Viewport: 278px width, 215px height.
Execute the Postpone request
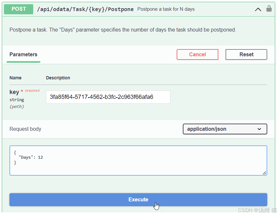click(x=138, y=200)
